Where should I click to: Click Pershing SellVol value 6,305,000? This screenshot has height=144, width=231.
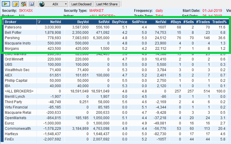[x=101, y=38]
